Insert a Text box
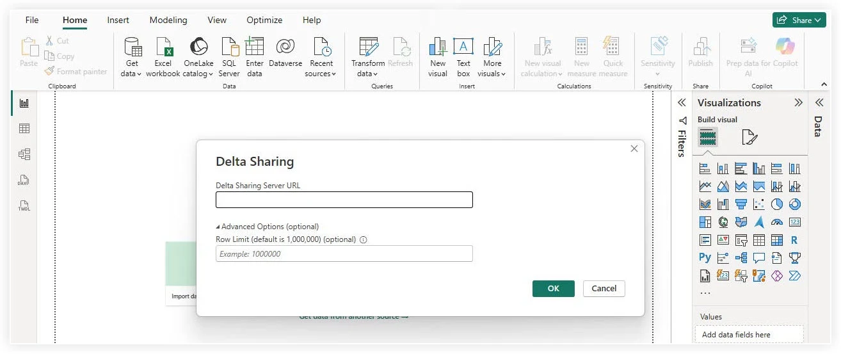This screenshot has width=841, height=354. pyautogui.click(x=463, y=58)
